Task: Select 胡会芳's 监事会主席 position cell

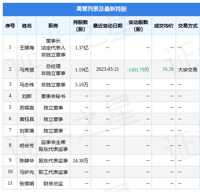Action: click(53, 142)
